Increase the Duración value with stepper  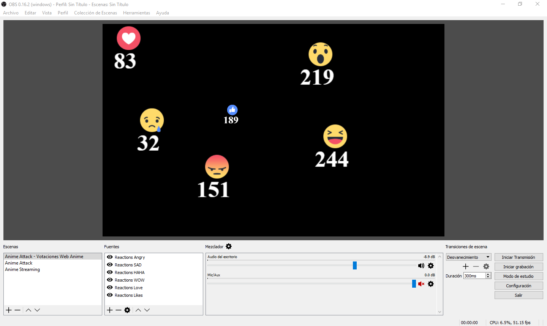488,274
